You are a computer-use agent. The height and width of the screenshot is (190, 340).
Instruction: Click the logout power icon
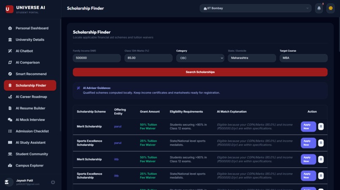pyautogui.click(x=53, y=182)
